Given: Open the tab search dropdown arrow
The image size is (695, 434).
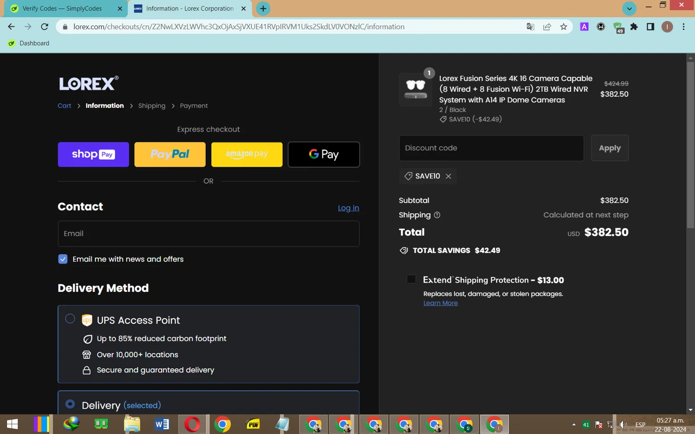Looking at the screenshot, I should tap(629, 8).
